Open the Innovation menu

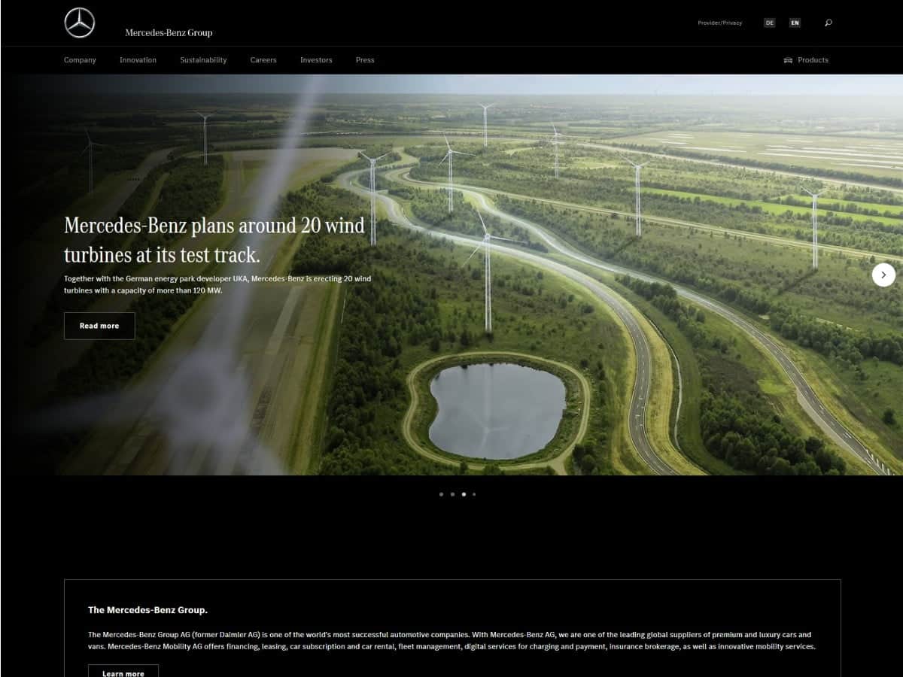click(138, 60)
